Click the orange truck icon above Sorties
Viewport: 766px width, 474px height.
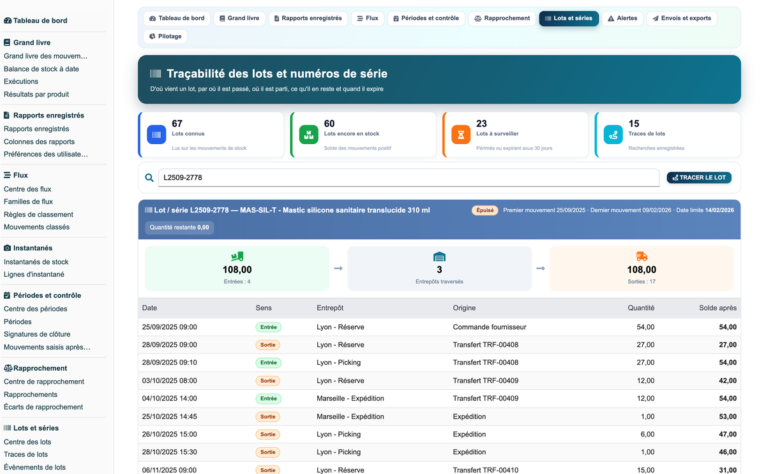click(642, 256)
